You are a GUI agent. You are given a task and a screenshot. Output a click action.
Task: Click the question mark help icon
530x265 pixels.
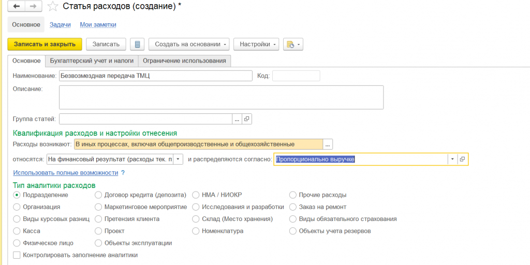[123, 173]
